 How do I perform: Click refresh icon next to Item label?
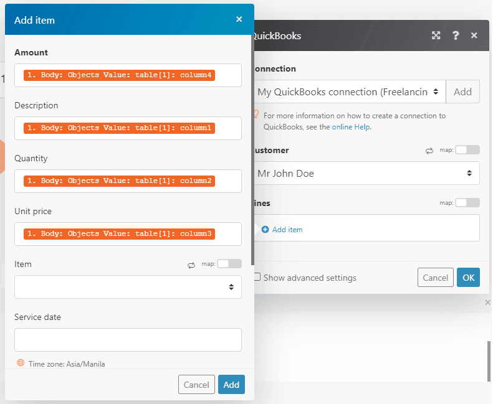(x=191, y=265)
